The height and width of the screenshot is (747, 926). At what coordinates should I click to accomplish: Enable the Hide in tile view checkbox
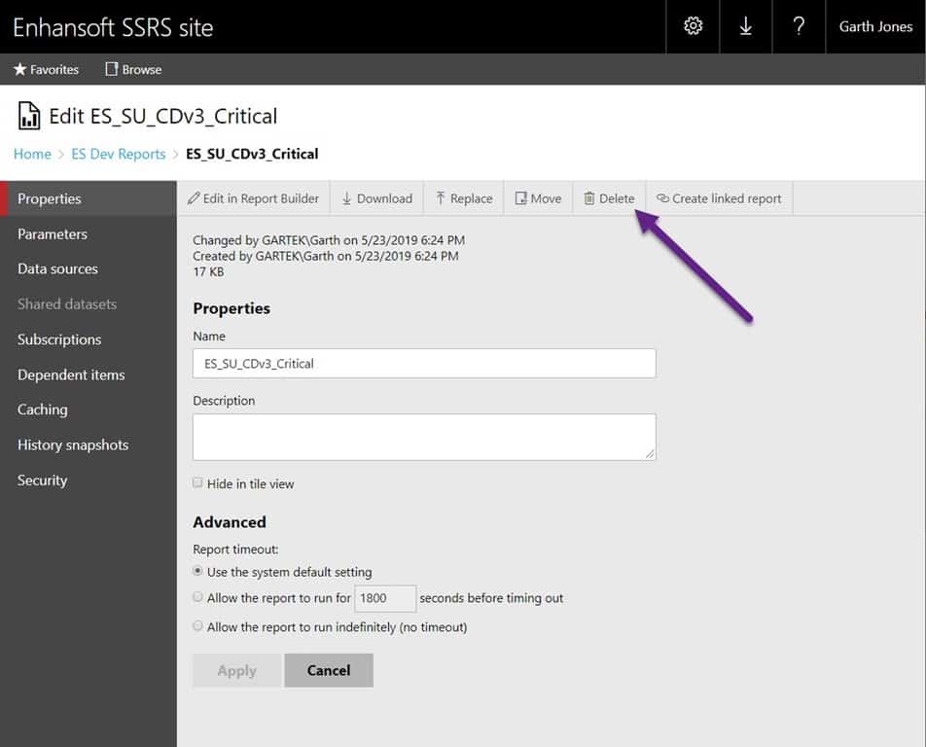coord(197,483)
